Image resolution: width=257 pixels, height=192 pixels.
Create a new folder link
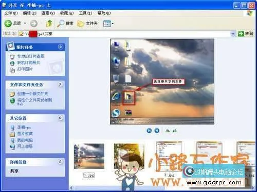32,94
